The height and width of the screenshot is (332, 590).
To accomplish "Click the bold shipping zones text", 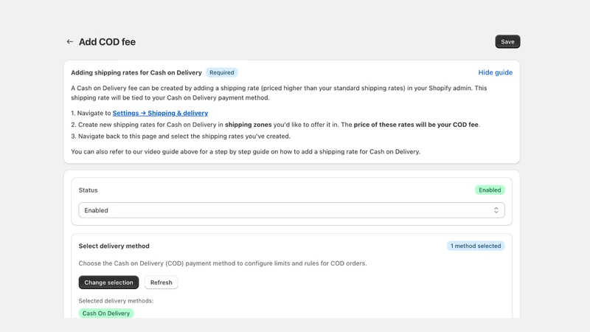I will pos(249,125).
